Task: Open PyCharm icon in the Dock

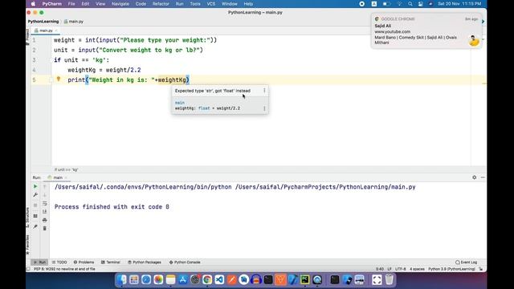Action: tap(305, 279)
